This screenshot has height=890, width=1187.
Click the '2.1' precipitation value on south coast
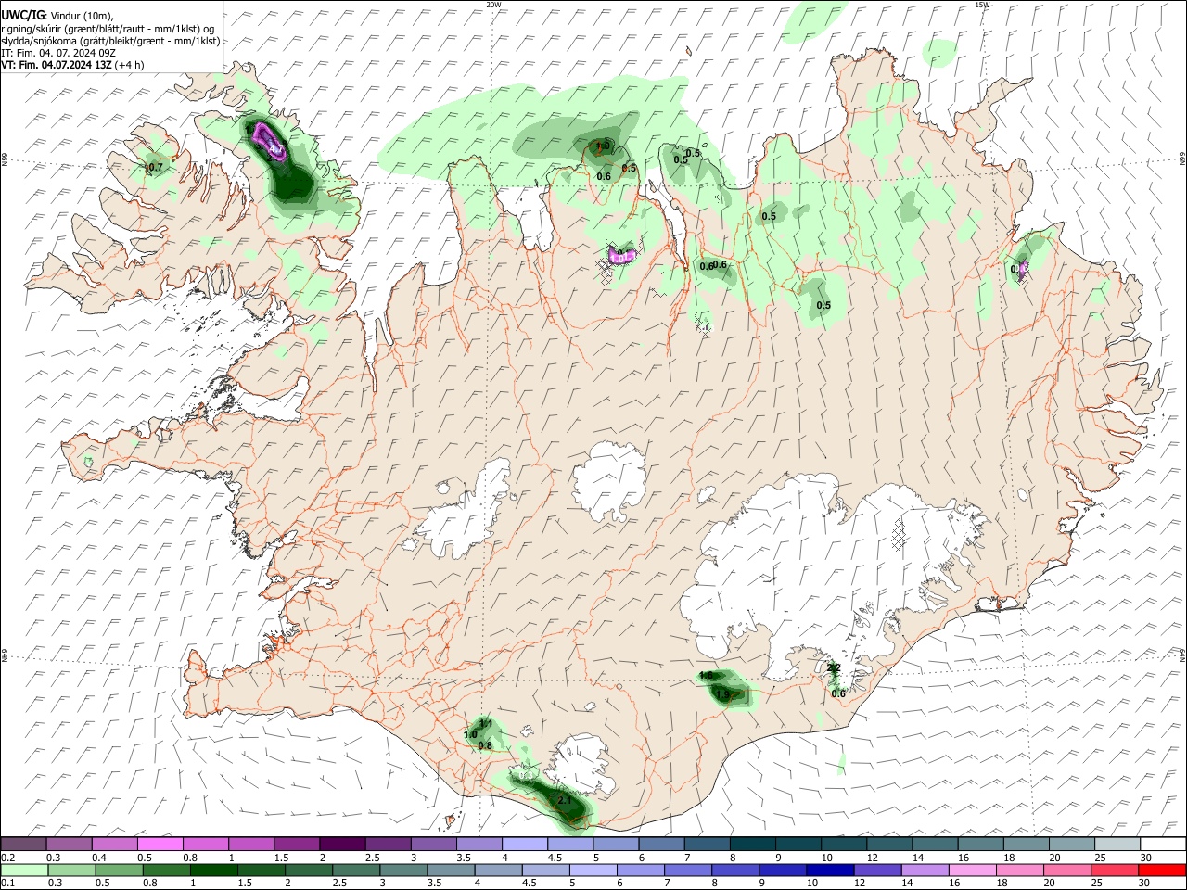565,800
